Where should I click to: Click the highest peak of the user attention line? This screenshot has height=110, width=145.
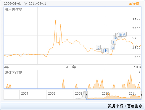[x=55, y=20]
